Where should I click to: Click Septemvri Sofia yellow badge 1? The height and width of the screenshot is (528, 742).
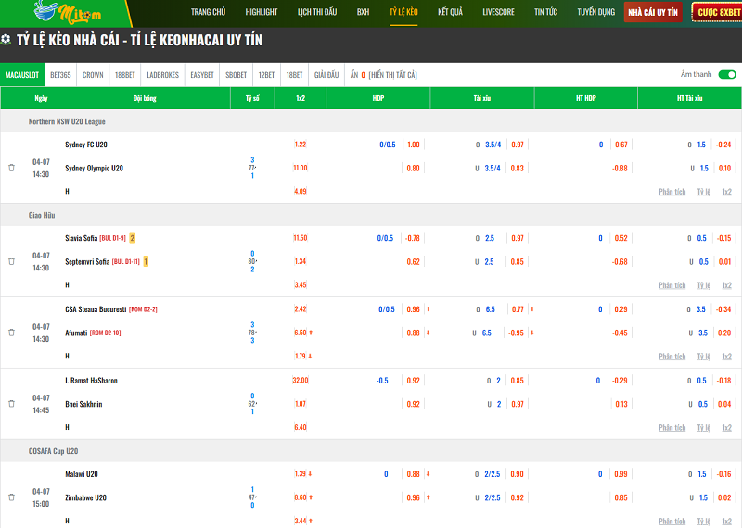tap(146, 261)
